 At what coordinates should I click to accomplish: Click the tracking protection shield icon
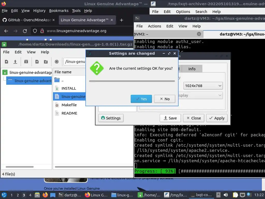coord(35,31)
